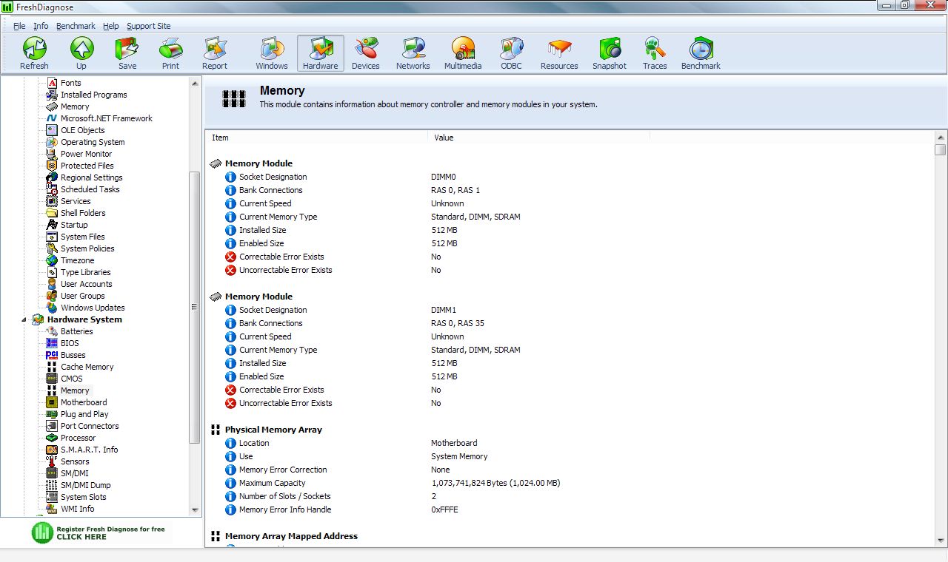Select Sensors in the tree
This screenshot has width=948, height=562.
75,461
